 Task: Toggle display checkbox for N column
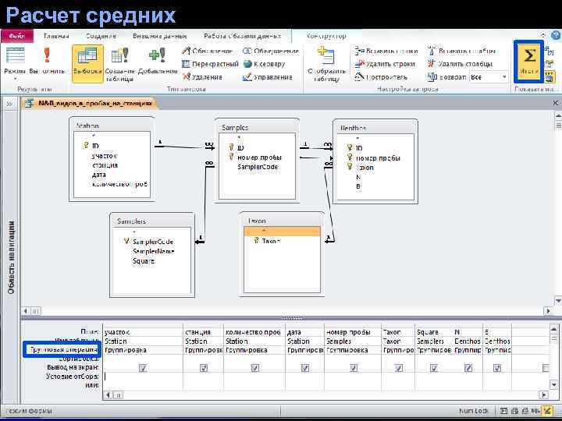pyautogui.click(x=468, y=368)
